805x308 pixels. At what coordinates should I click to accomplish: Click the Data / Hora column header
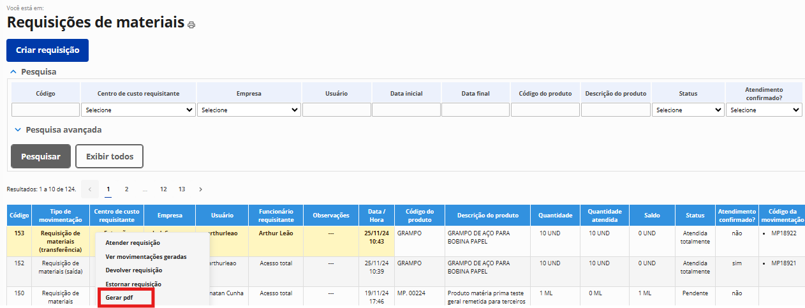[376, 216]
